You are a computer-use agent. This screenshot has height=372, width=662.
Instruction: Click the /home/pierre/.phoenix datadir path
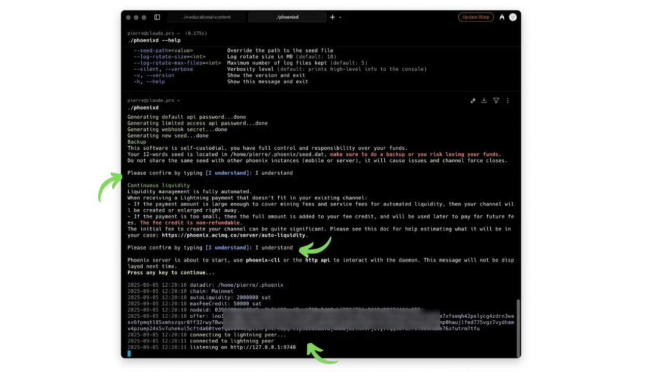(250, 285)
